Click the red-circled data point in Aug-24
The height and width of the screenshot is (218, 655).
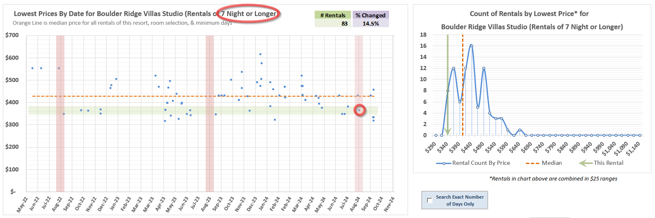[x=359, y=110]
